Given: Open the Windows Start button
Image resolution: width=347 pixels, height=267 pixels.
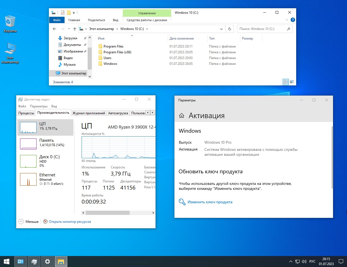Looking at the screenshot, I should (7, 261).
